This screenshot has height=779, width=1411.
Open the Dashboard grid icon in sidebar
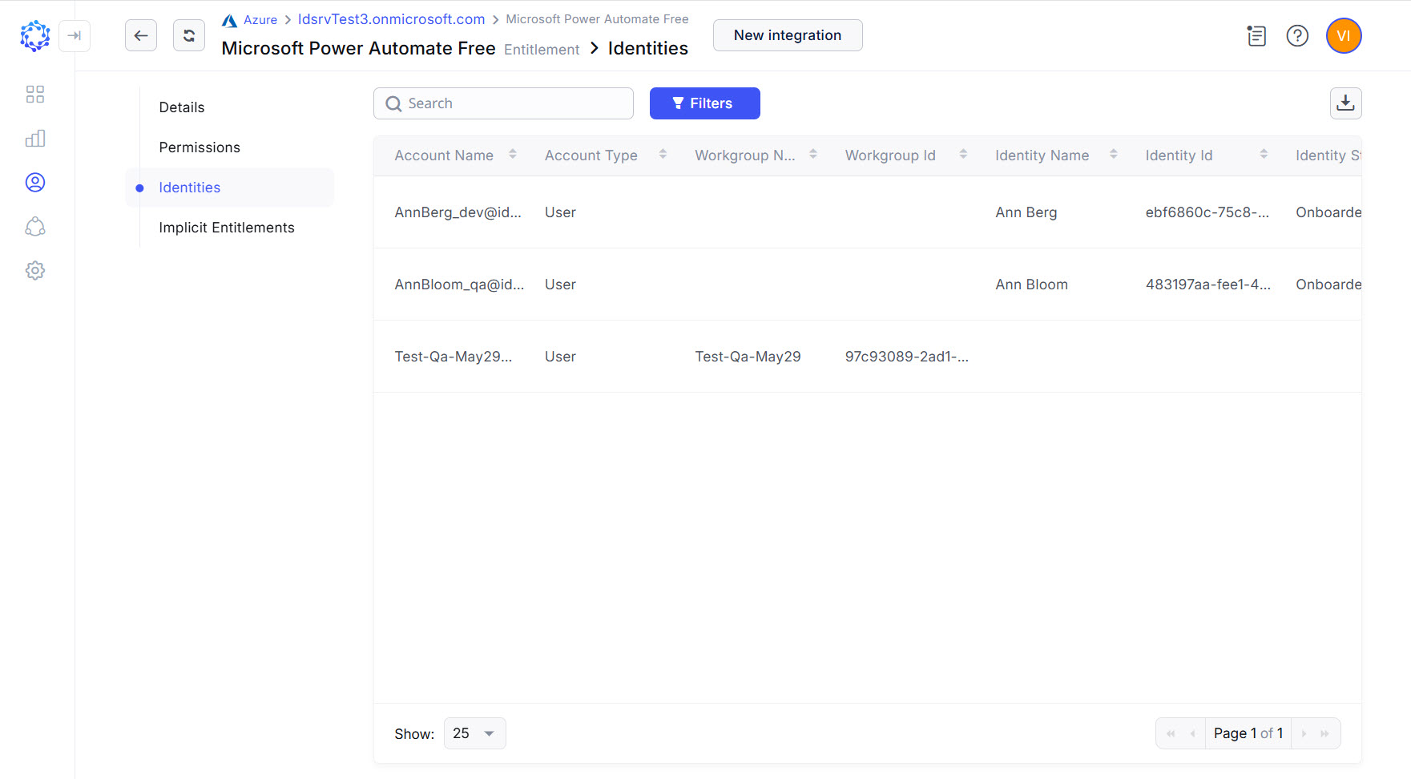coord(35,94)
